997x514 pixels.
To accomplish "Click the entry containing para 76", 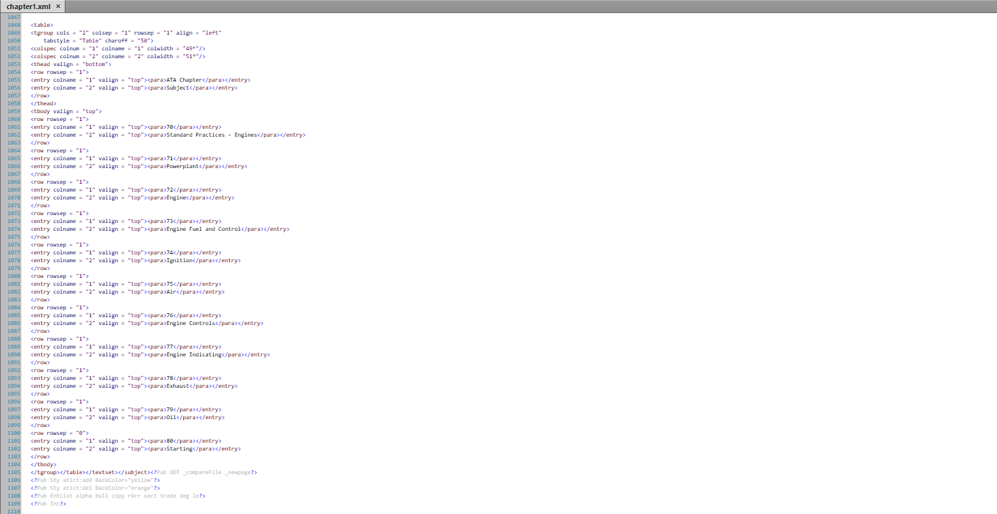I will tap(126, 315).
